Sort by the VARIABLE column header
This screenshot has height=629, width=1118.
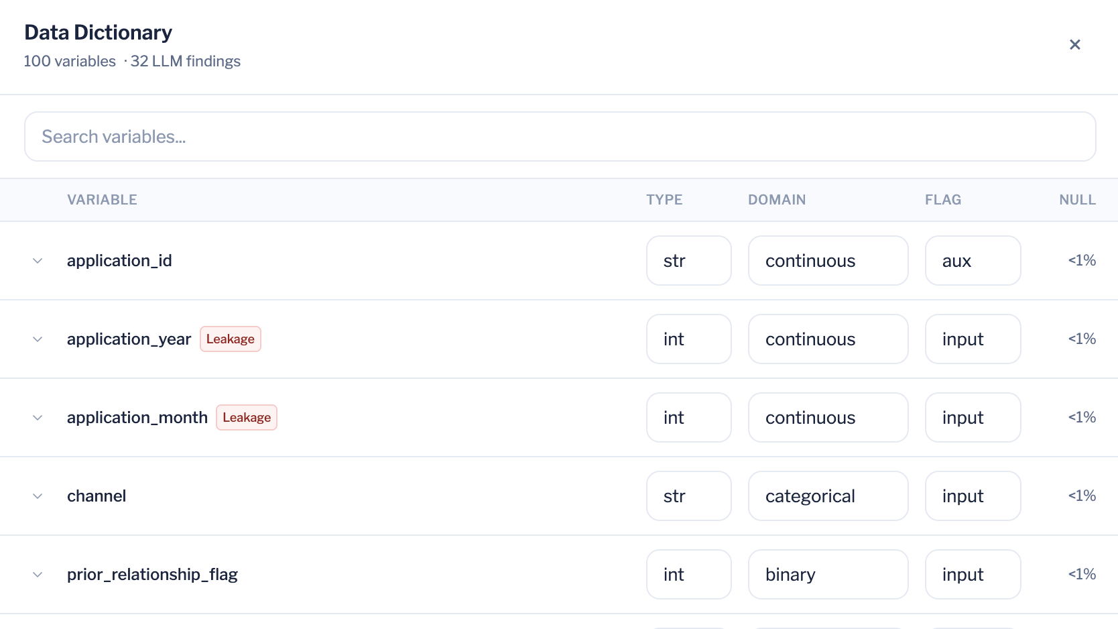click(x=102, y=200)
